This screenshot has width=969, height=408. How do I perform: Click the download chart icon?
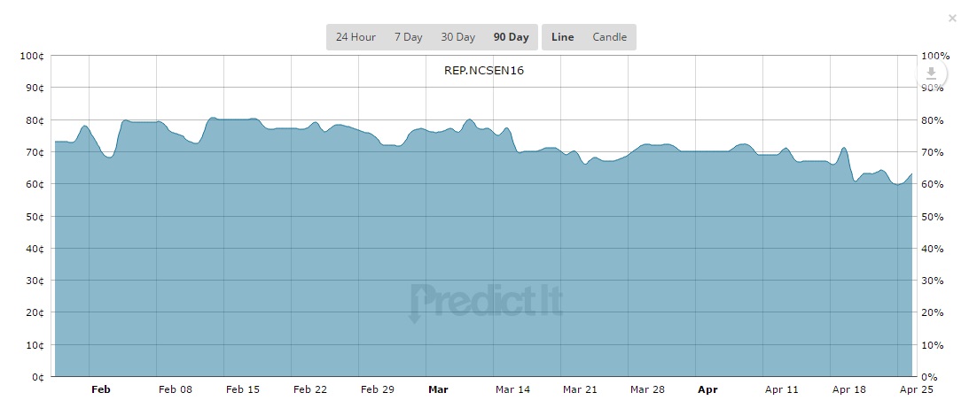point(932,73)
